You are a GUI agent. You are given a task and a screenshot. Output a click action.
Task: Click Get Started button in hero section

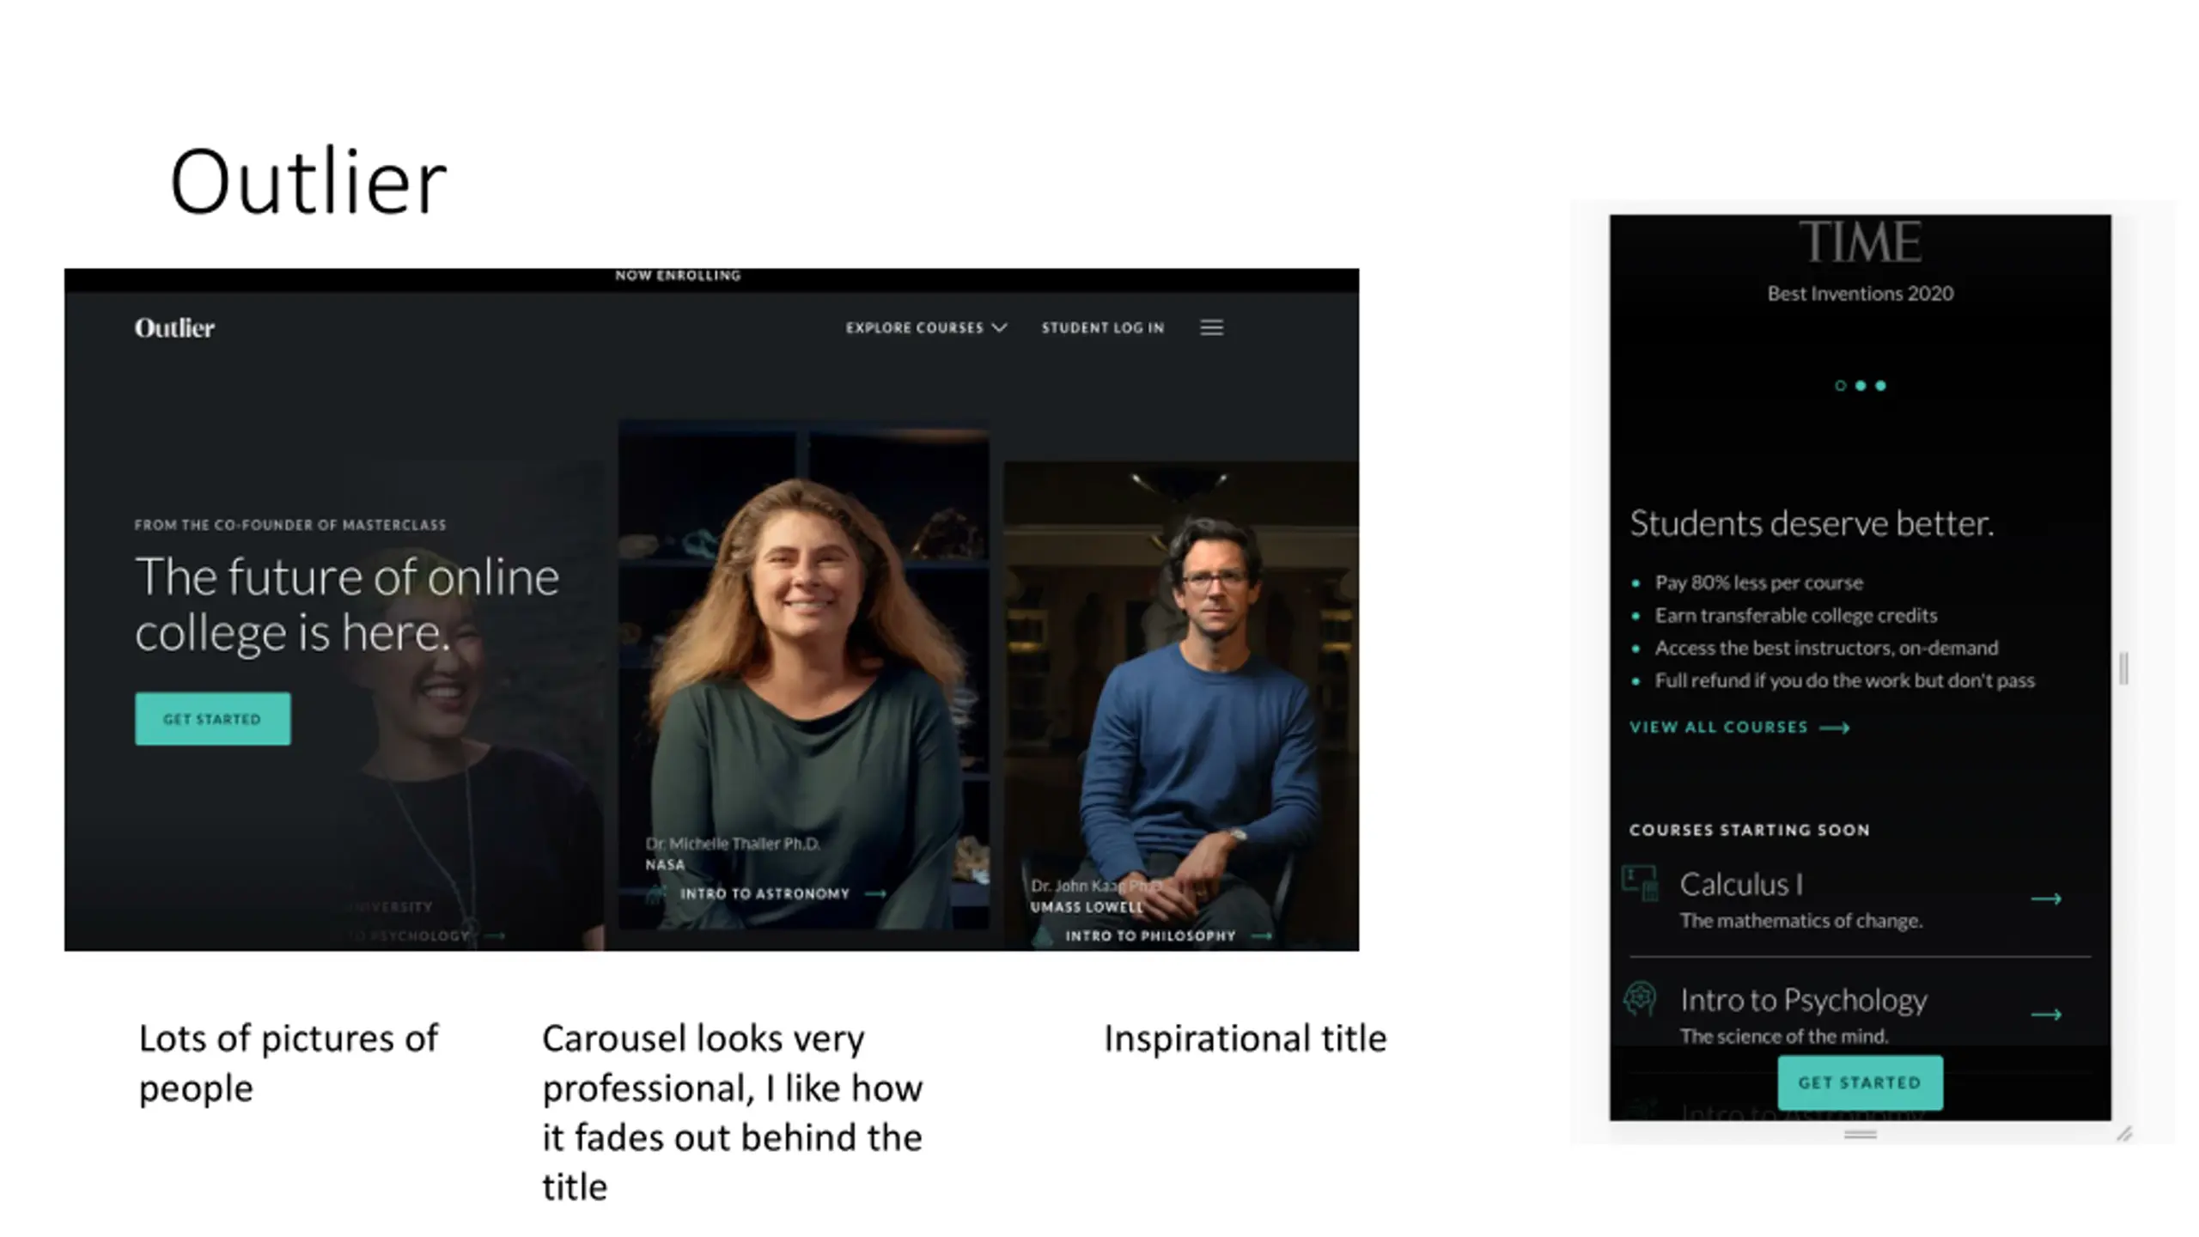(212, 719)
